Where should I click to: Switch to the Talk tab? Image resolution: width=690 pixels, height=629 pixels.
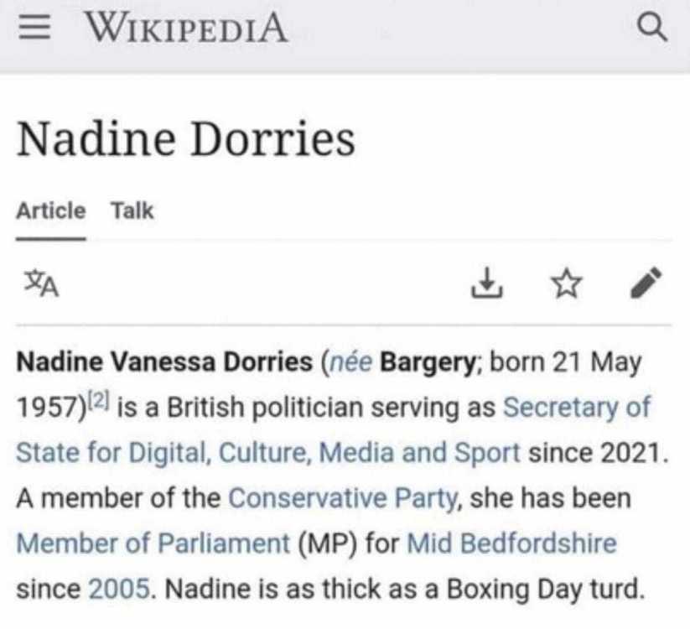coord(132,211)
